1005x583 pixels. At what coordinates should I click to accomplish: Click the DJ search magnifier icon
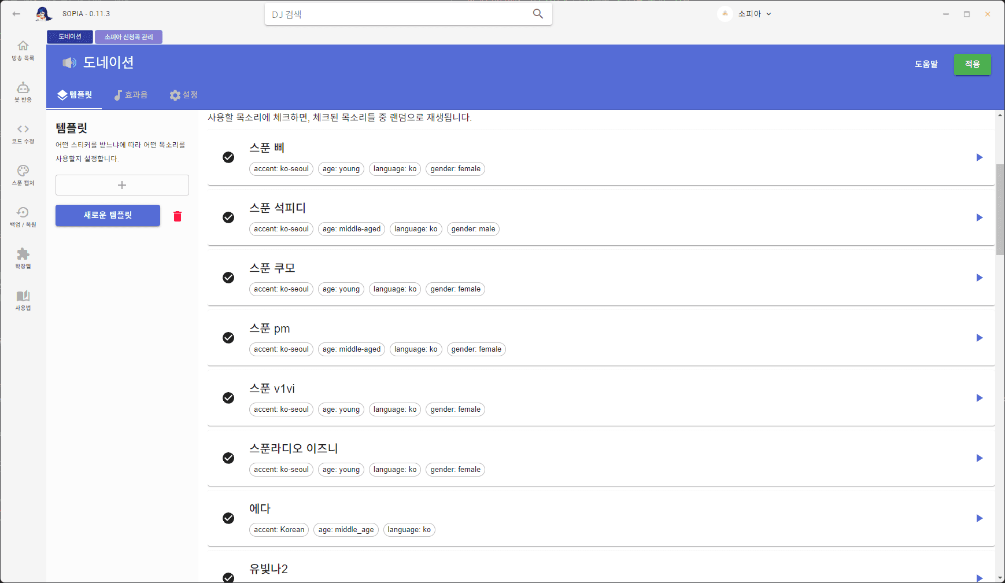pyautogui.click(x=538, y=14)
